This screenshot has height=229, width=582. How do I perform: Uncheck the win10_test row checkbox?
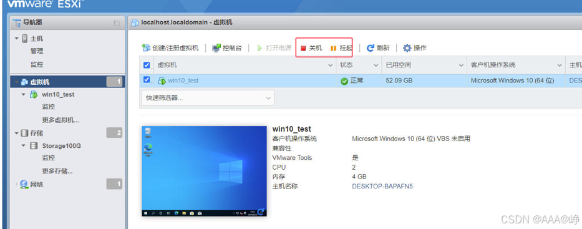click(x=146, y=80)
